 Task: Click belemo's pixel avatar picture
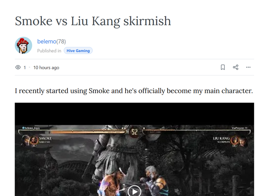pyautogui.click(x=24, y=45)
